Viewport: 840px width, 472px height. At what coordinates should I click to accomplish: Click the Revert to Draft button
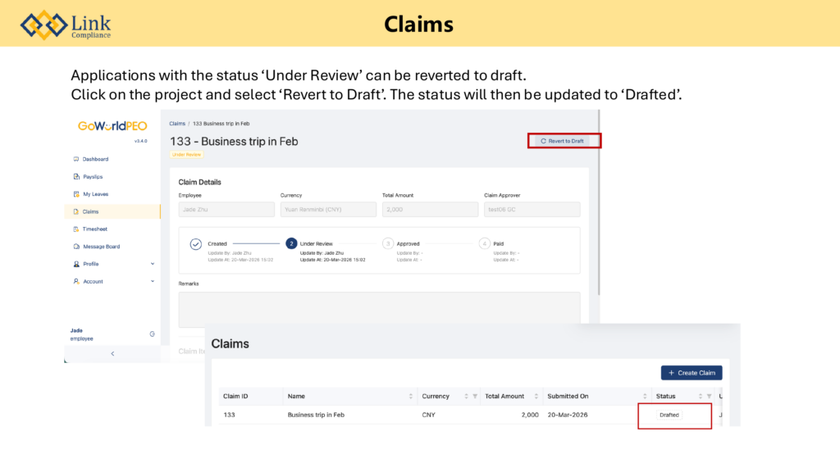tap(563, 141)
